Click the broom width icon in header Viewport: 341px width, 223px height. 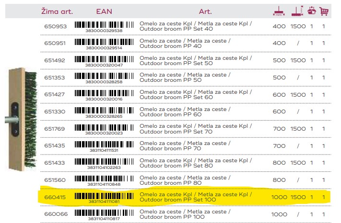279,11
